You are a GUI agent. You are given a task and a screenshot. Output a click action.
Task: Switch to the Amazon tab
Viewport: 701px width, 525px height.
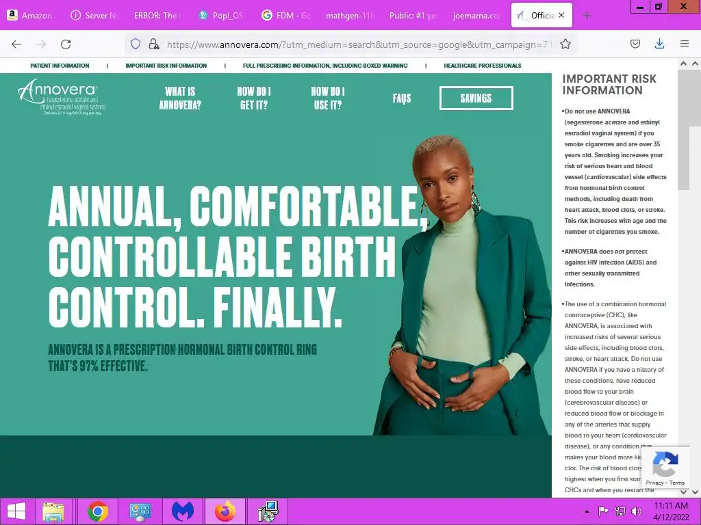click(x=30, y=15)
